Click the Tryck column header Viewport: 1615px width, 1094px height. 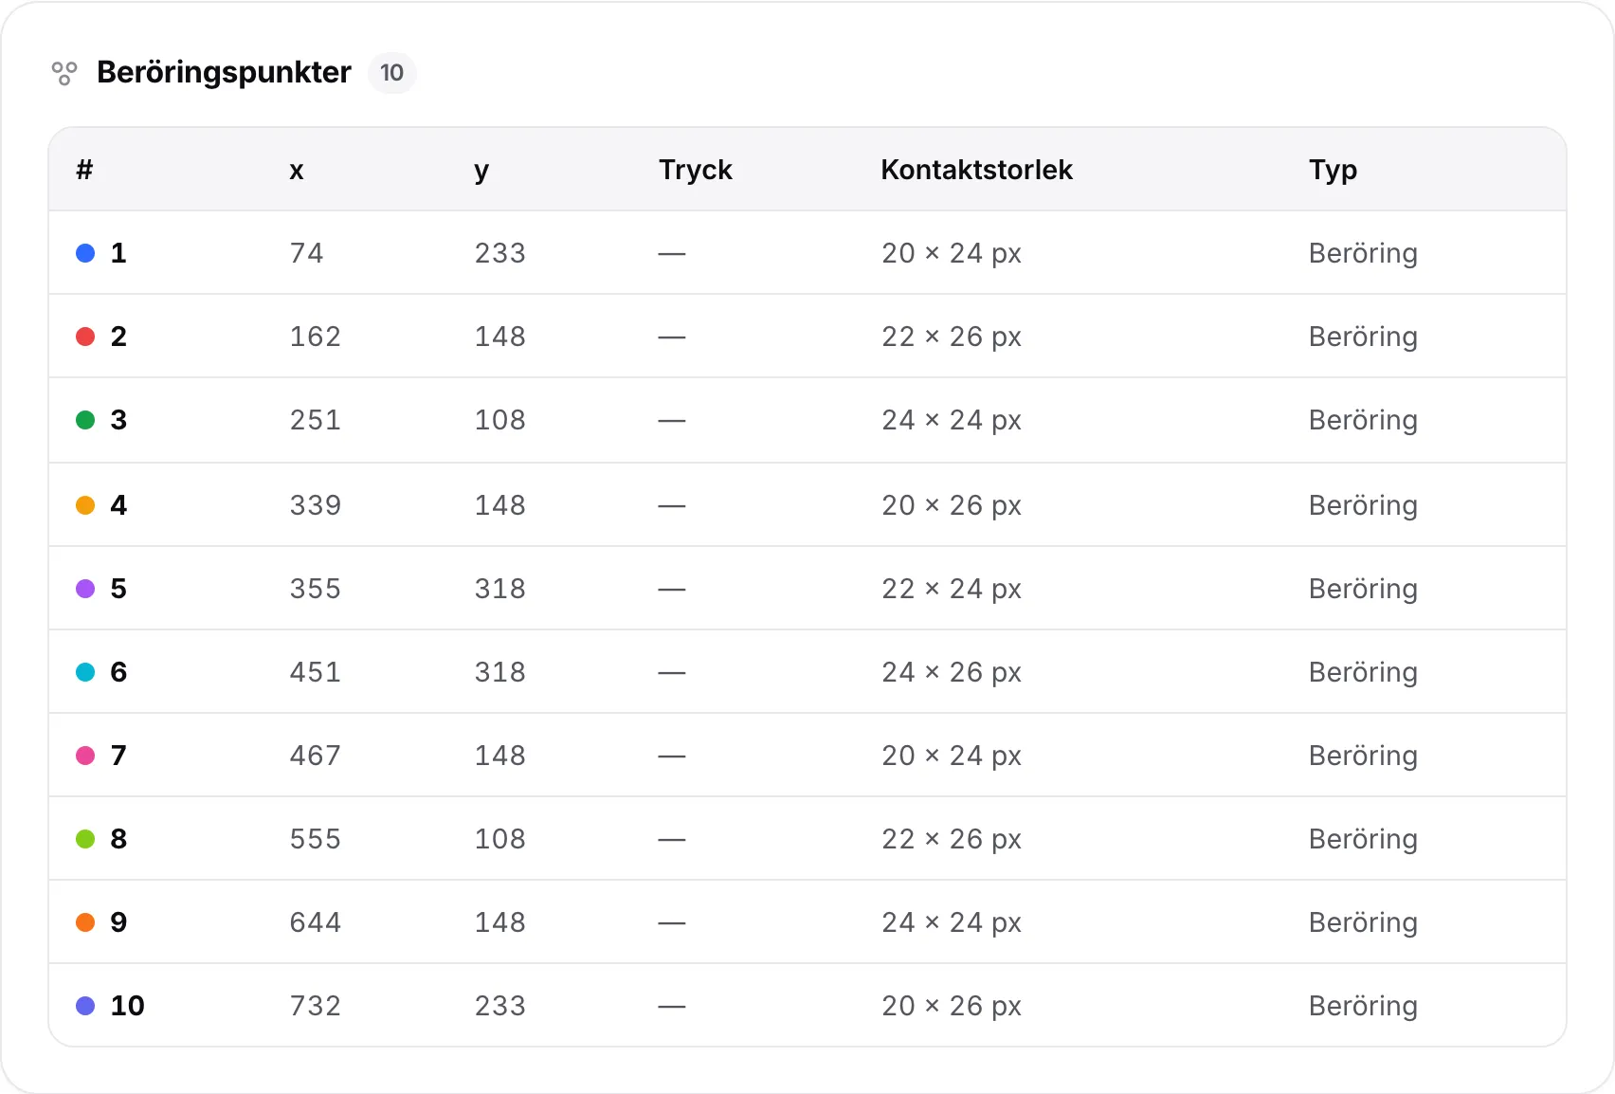click(x=696, y=170)
